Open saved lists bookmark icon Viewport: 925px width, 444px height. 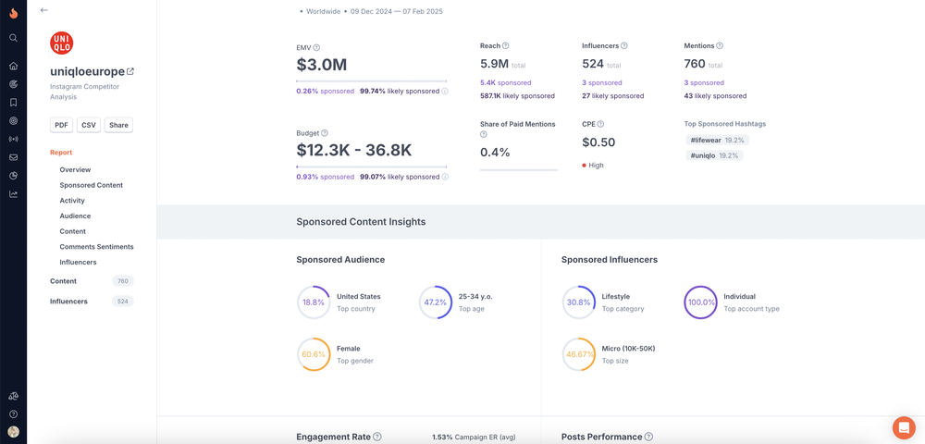coord(14,103)
